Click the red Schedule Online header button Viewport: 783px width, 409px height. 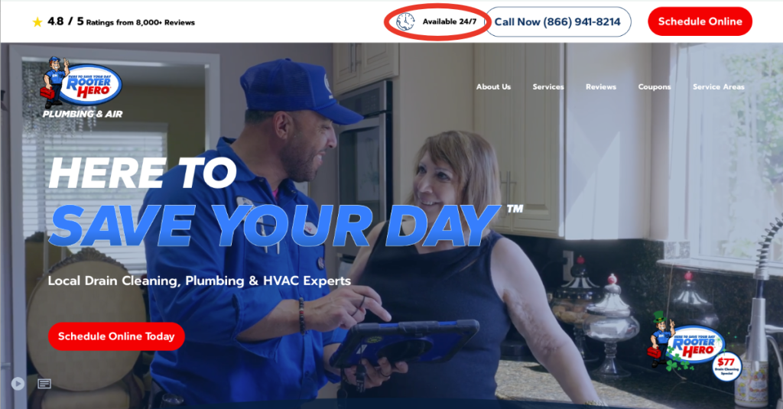[x=700, y=21]
